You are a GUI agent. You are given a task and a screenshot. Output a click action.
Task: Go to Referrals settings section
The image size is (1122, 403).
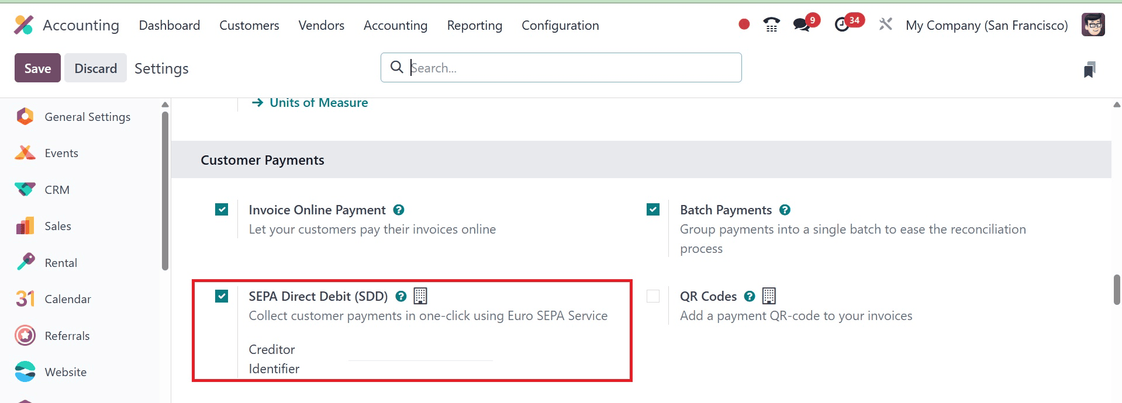(x=67, y=336)
